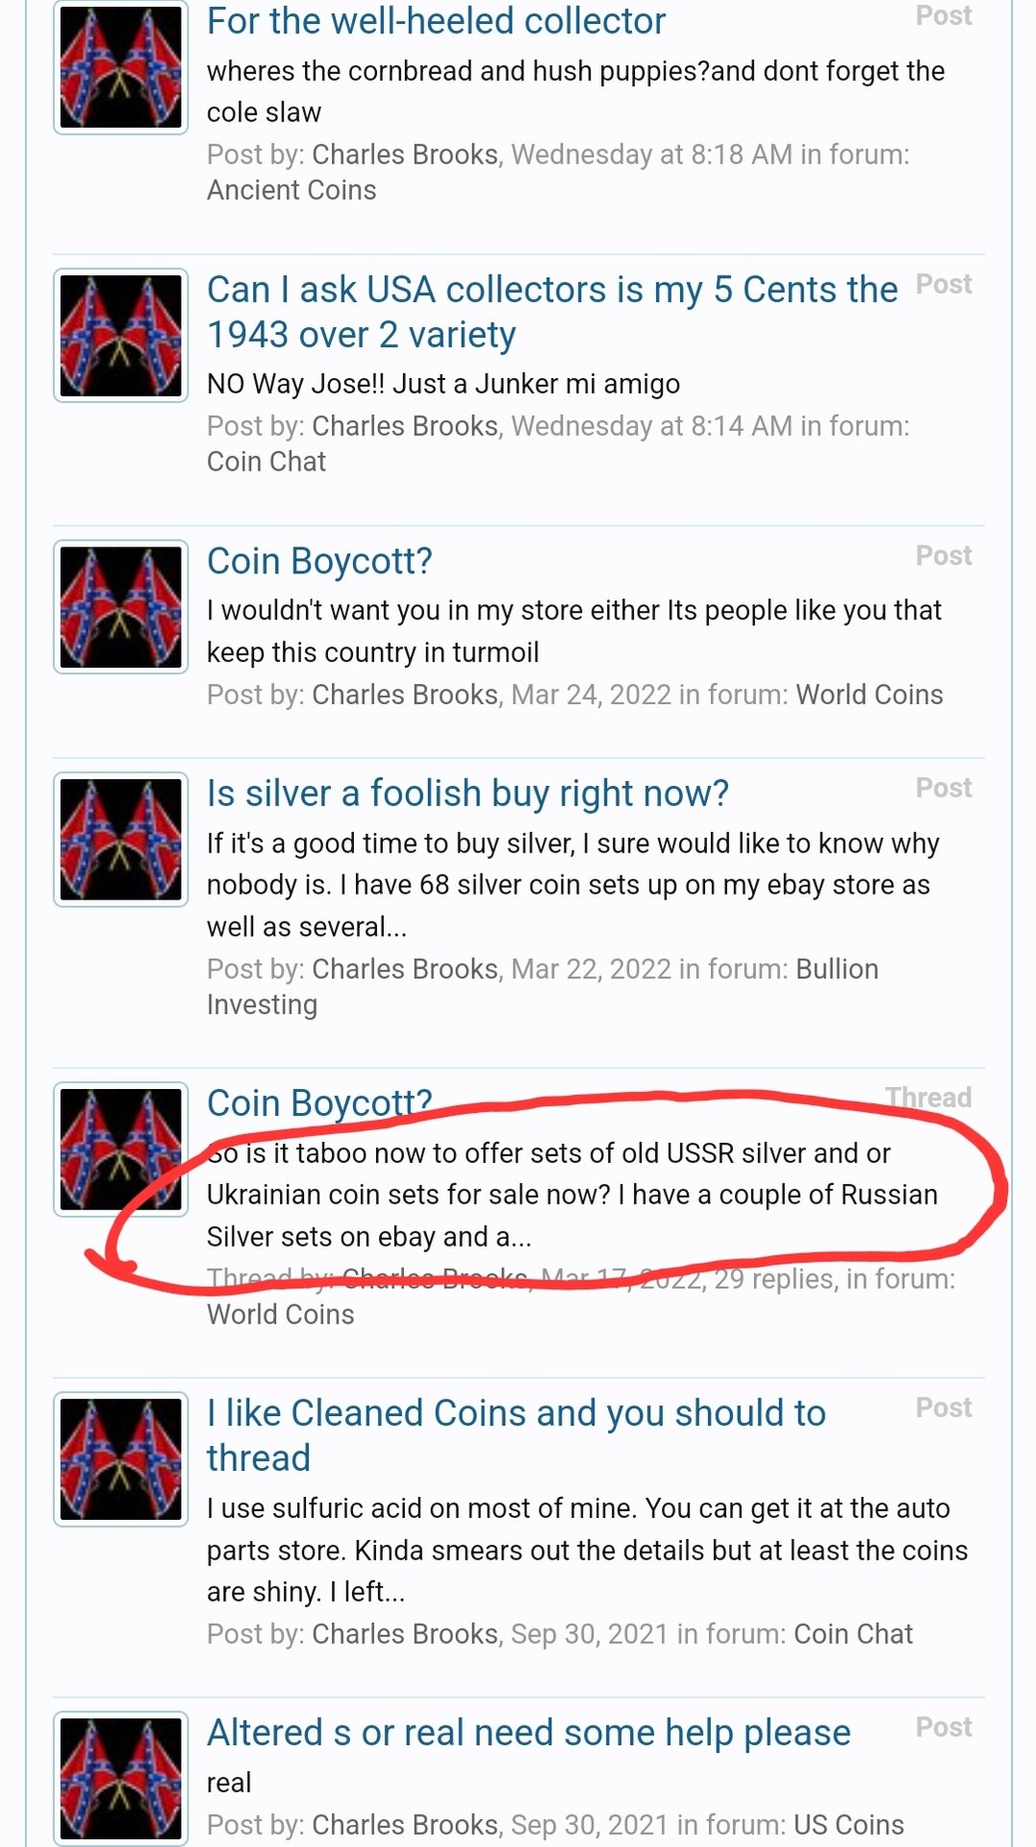1036x1847 pixels.
Task: Go to the US Coins forum
Action: click(x=848, y=1825)
